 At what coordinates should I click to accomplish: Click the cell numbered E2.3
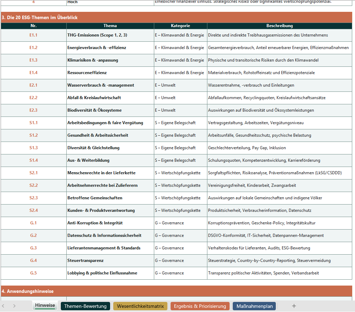tap(33, 110)
